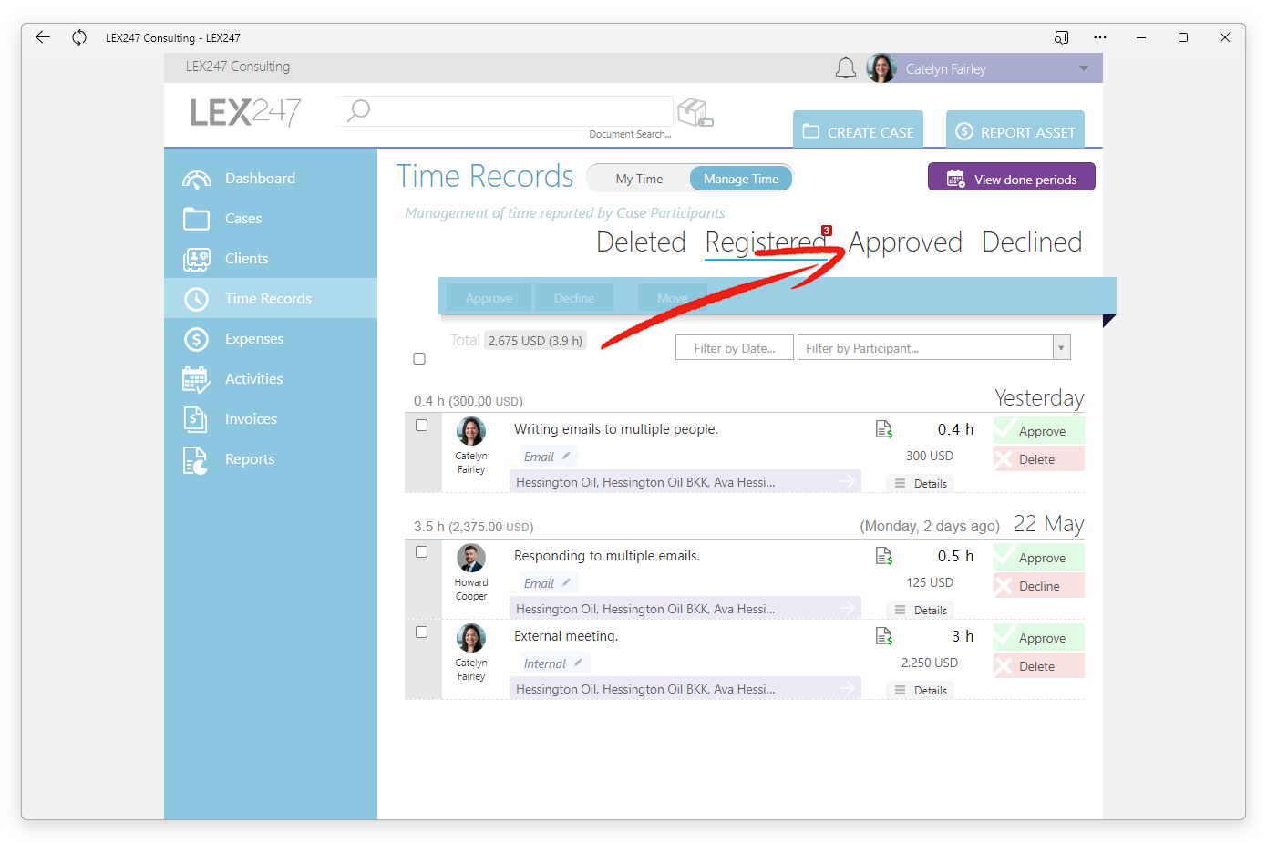Approve Howard Cooper's 0.5 h record
Viewport: 1267px width, 843px height.
tap(1039, 557)
